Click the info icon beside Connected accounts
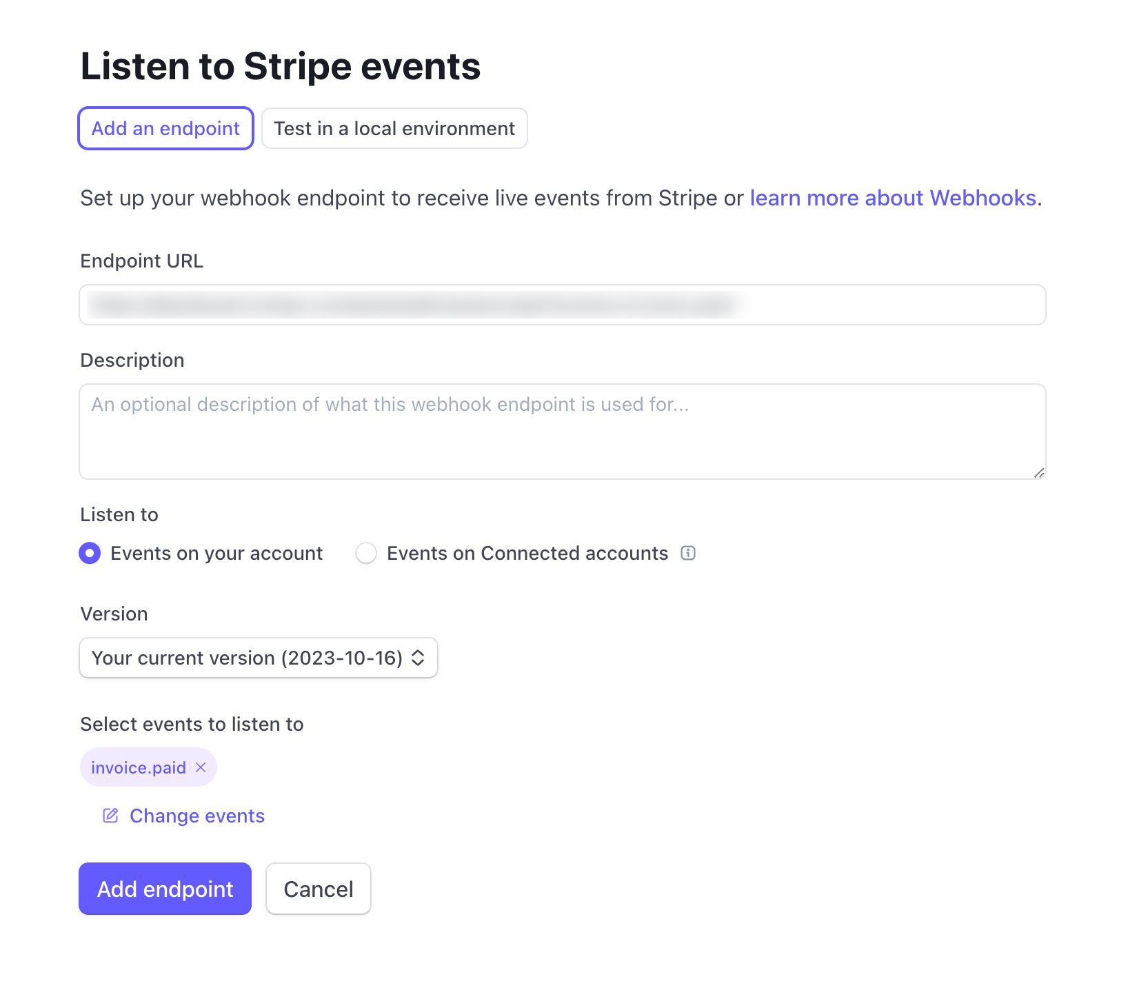The image size is (1128, 990). point(688,553)
